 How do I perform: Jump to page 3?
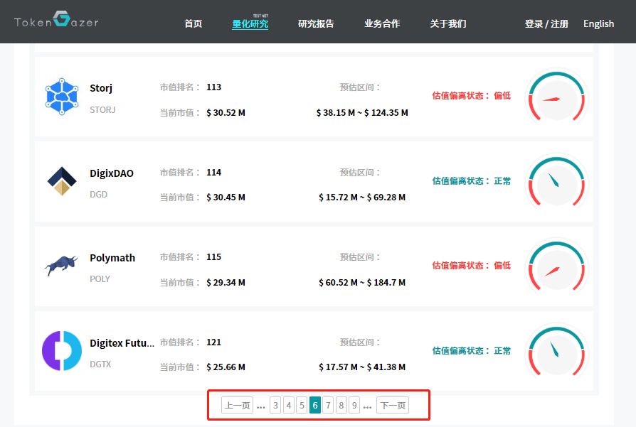275,405
